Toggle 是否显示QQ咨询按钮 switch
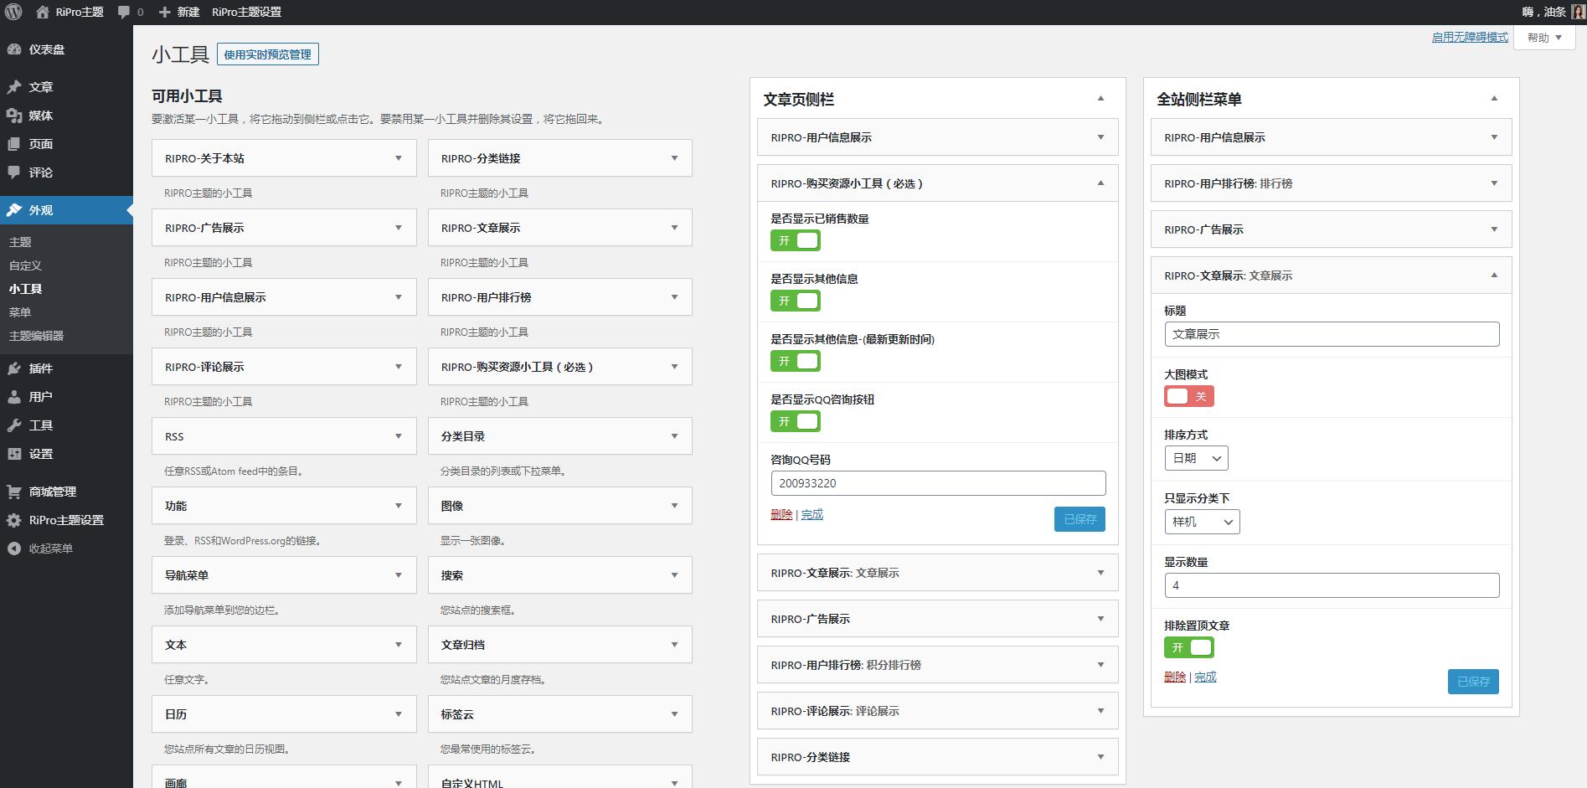Screen dimensions: 1587x788 pyautogui.click(x=796, y=422)
